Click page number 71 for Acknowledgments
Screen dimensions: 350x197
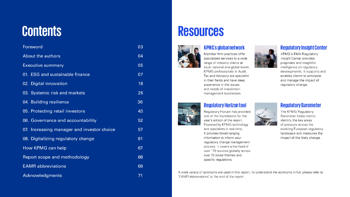point(140,175)
